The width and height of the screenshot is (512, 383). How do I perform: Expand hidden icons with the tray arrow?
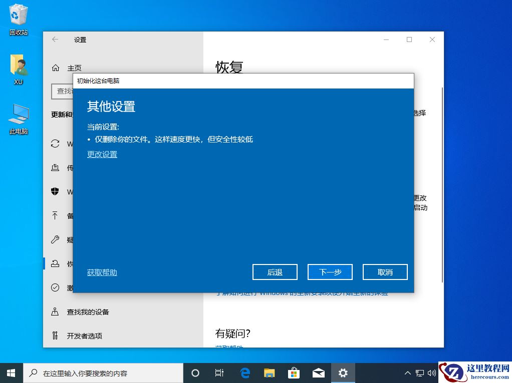click(408, 372)
